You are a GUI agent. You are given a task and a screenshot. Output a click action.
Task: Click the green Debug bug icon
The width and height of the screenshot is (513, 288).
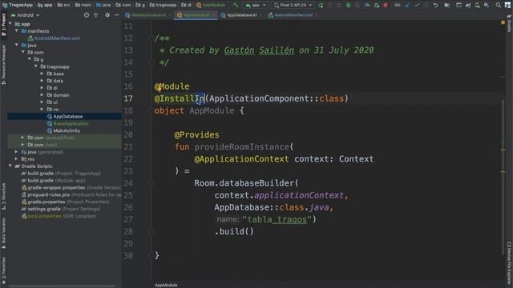(348, 6)
